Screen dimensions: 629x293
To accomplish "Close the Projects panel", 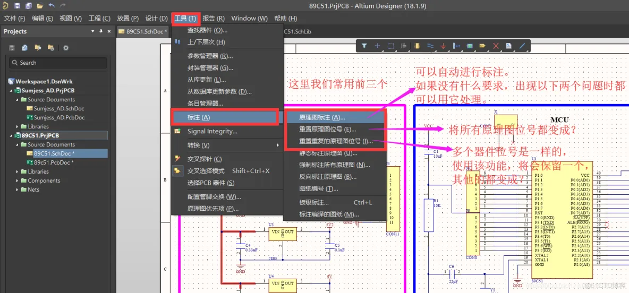I will (108, 31).
